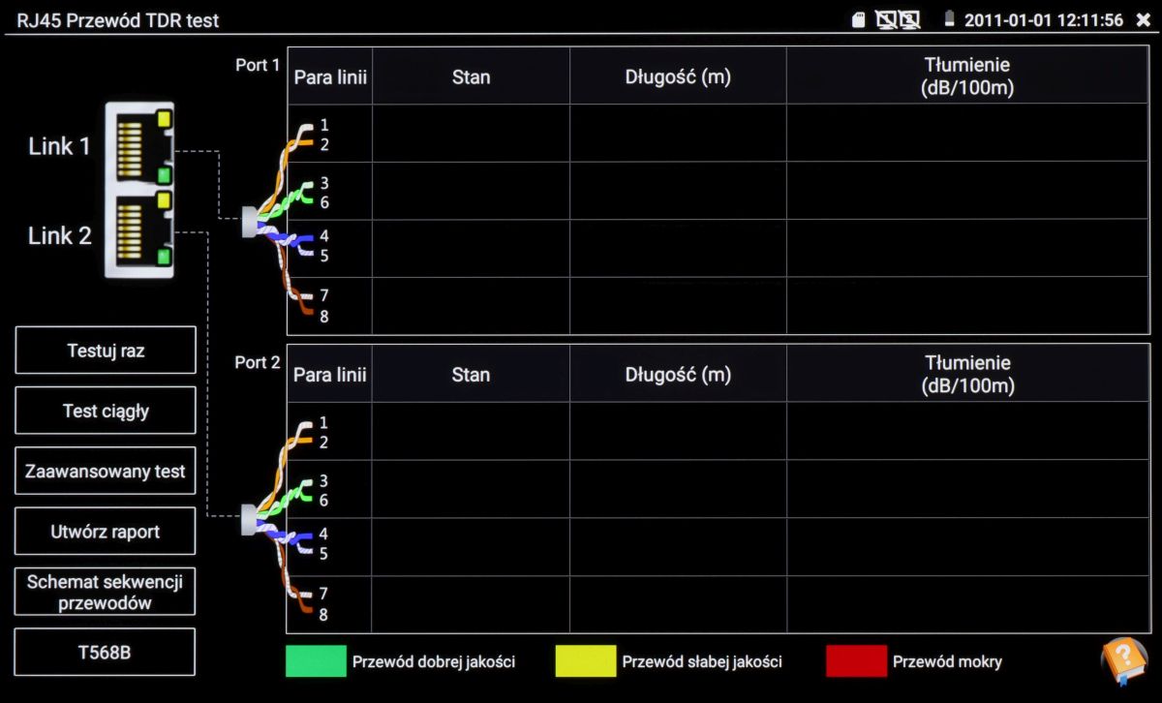Open Zaawansowany test

click(106, 472)
